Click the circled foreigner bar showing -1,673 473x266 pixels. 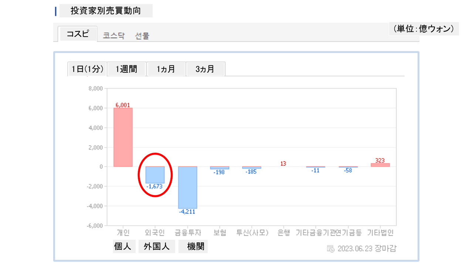(155, 174)
